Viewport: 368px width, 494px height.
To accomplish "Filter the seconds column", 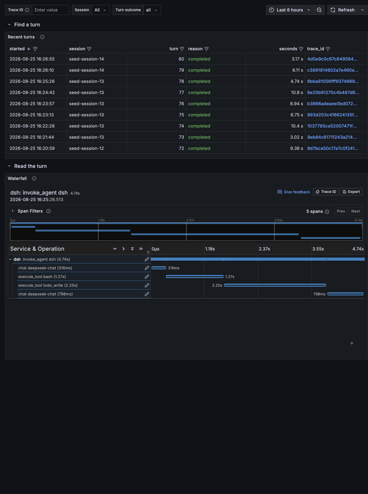I will click(301, 49).
